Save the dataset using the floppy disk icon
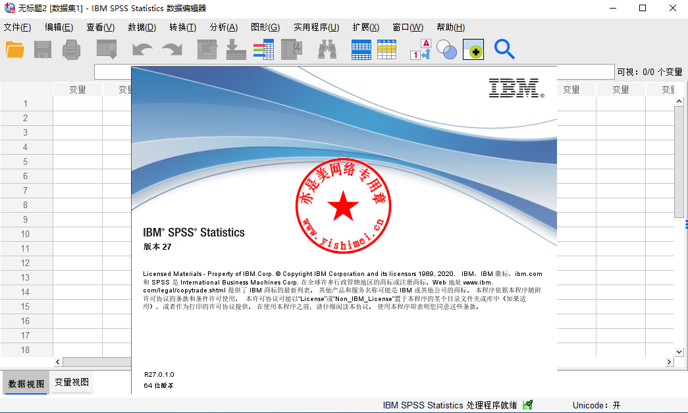The height and width of the screenshot is (413, 688). (x=43, y=49)
